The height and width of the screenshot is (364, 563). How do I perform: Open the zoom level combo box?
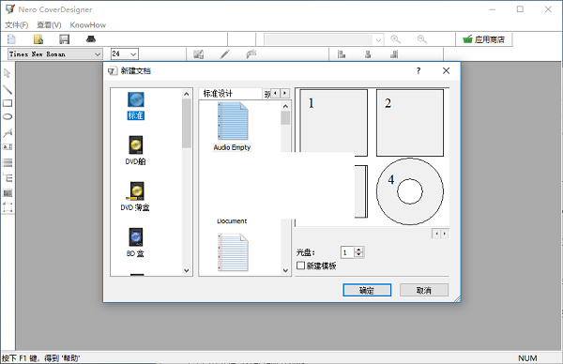pyautogui.click(x=324, y=39)
